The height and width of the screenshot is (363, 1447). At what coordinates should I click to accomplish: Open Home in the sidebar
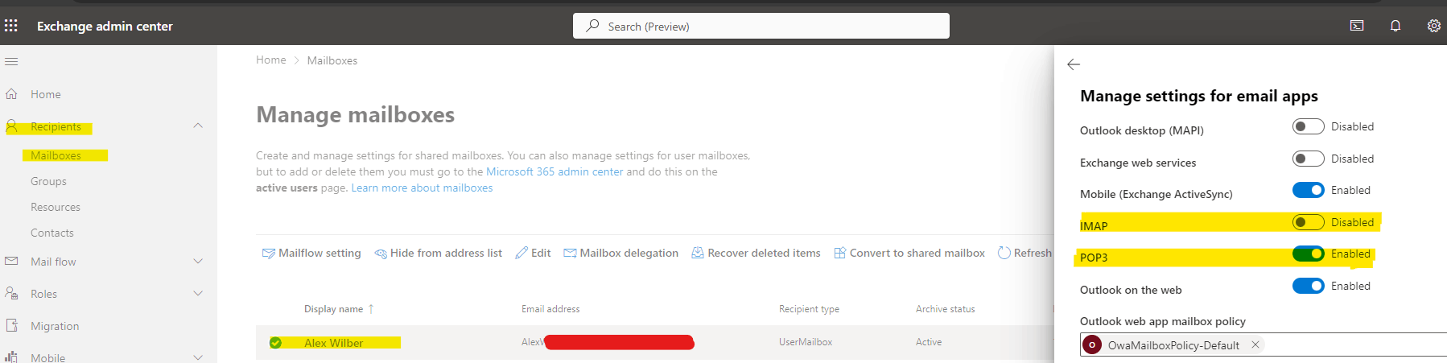(46, 94)
